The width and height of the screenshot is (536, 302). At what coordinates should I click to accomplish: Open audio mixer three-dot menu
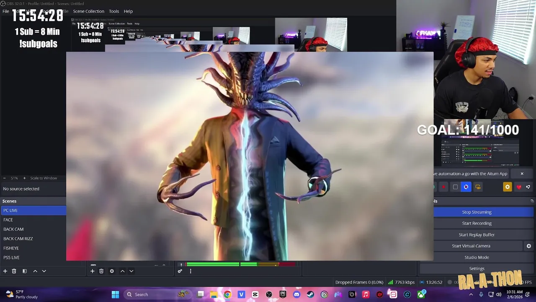(191, 271)
